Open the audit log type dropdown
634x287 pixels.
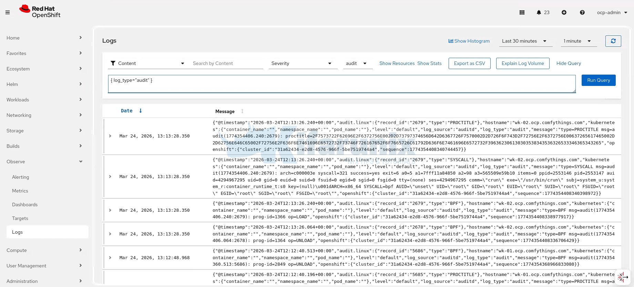(x=358, y=63)
